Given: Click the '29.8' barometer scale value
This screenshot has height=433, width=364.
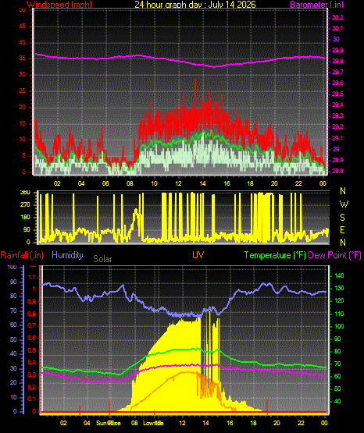Looking at the screenshot, I should [337, 62].
